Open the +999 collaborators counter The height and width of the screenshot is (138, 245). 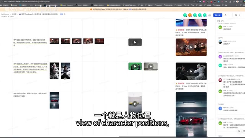pyautogui.click(x=210, y=15)
